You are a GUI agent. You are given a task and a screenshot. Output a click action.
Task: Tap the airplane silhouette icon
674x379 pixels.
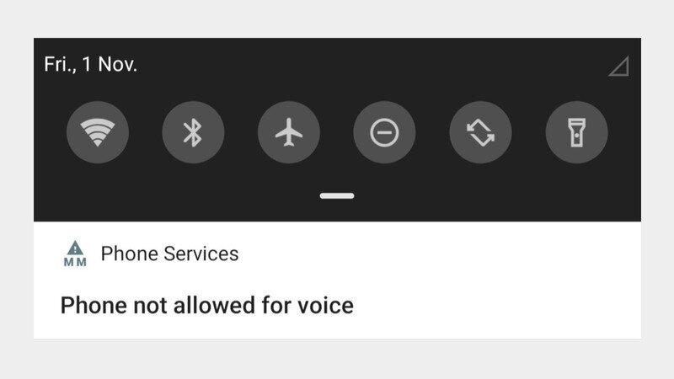pyautogui.click(x=289, y=132)
